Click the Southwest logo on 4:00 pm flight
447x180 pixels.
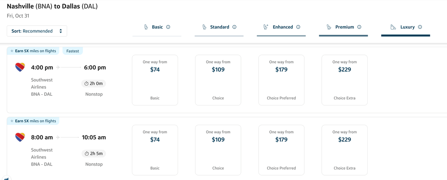coord(20,67)
